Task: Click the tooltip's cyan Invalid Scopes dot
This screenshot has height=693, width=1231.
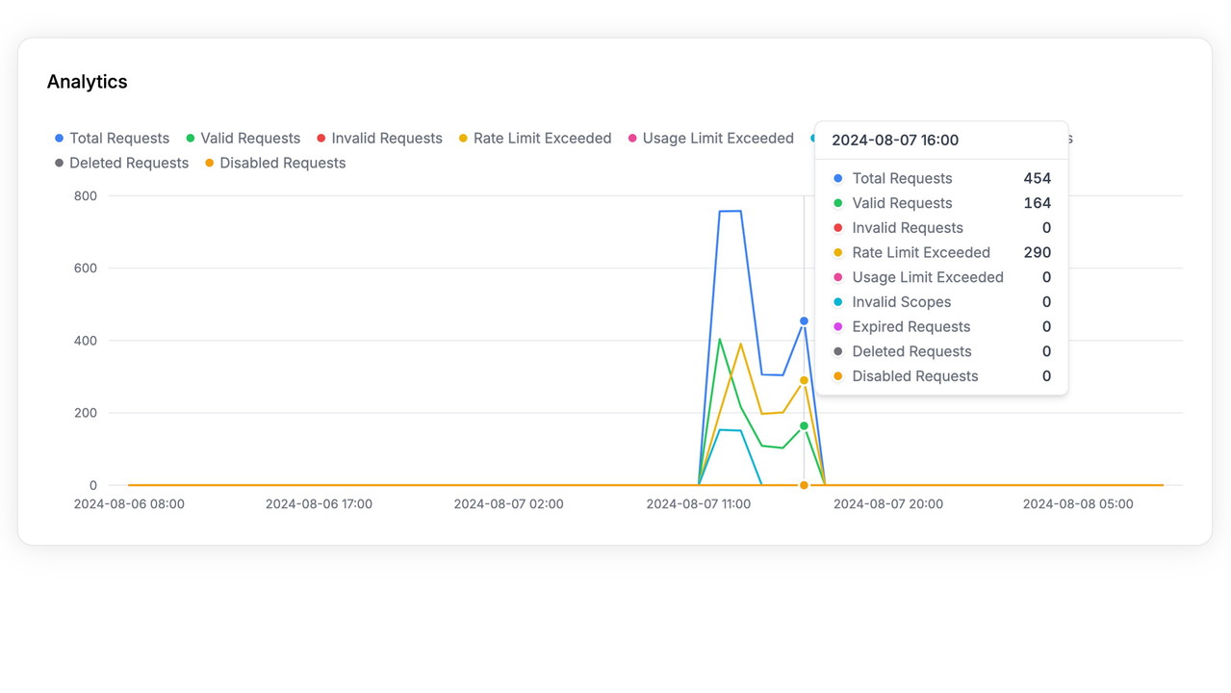Action: coord(838,302)
